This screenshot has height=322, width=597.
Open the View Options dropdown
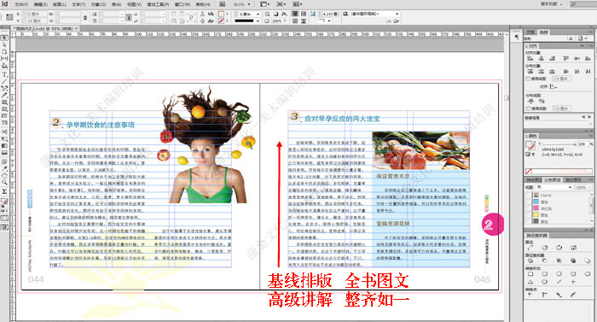(x=265, y=4)
